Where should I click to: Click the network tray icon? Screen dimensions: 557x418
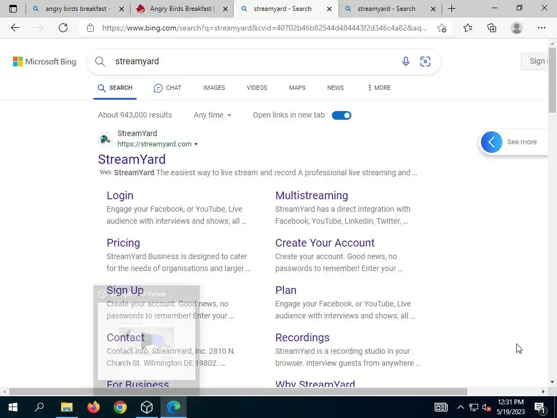click(x=474, y=407)
